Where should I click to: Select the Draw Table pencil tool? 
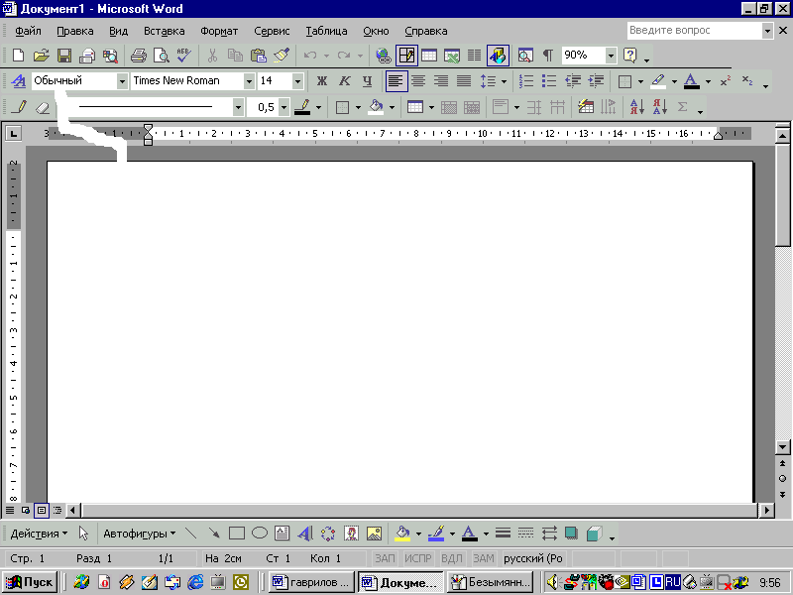pyautogui.click(x=20, y=107)
